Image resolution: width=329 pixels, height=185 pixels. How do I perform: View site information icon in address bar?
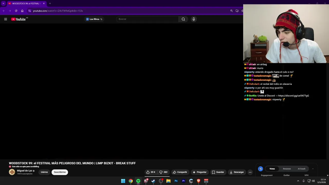[30, 11]
